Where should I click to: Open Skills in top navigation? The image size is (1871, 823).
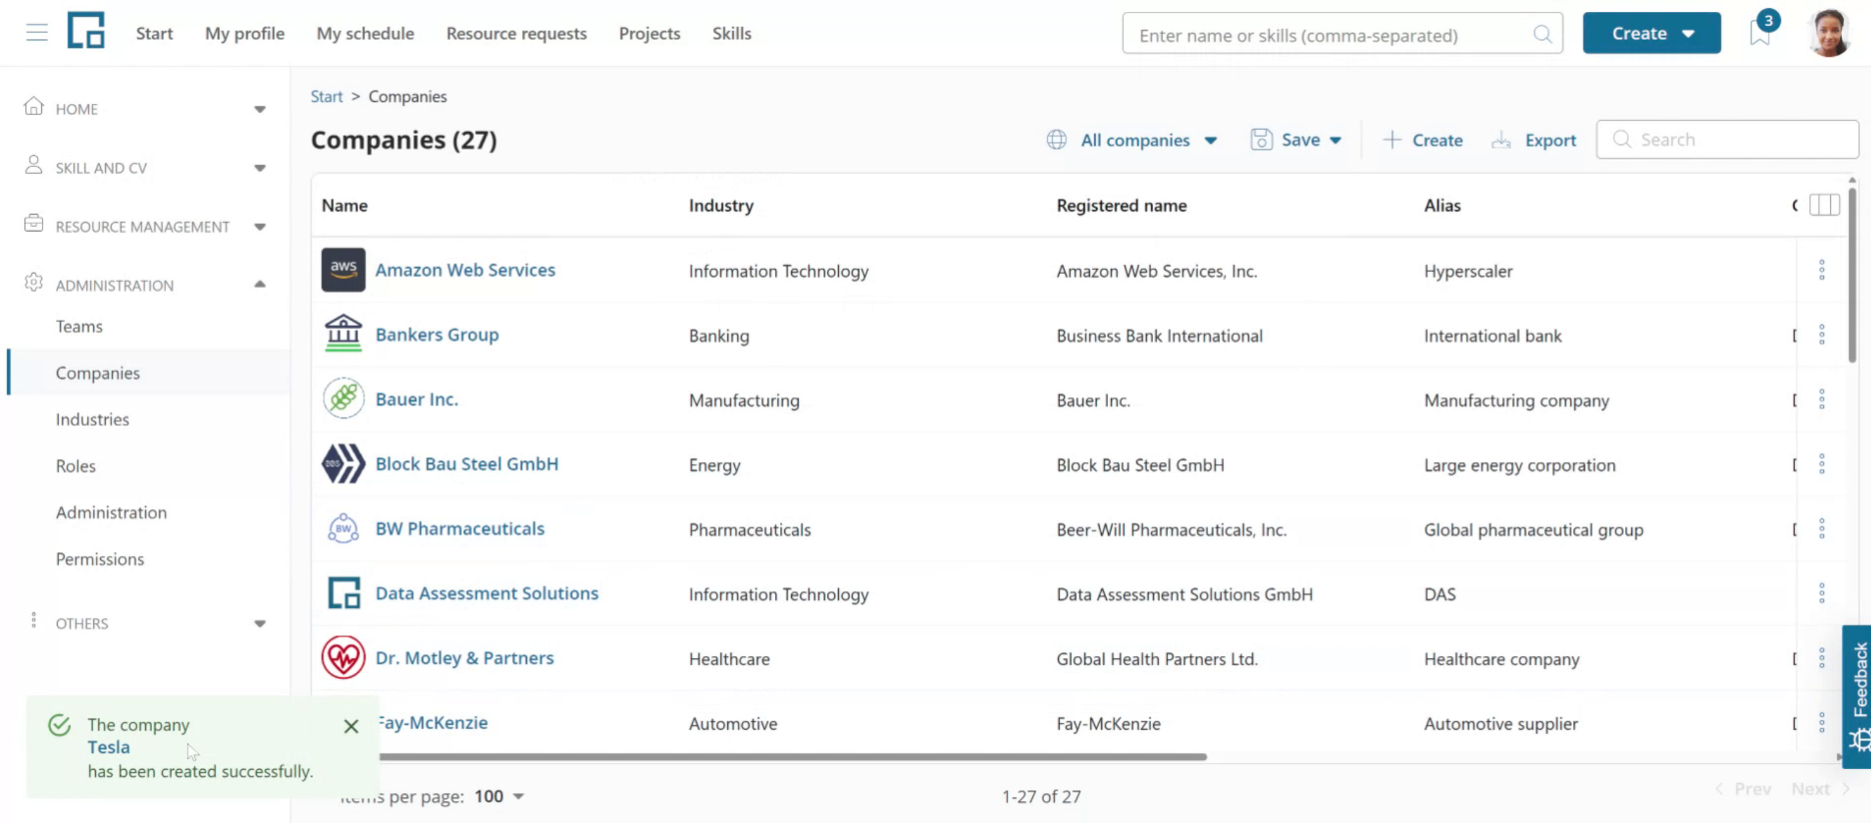732,33
